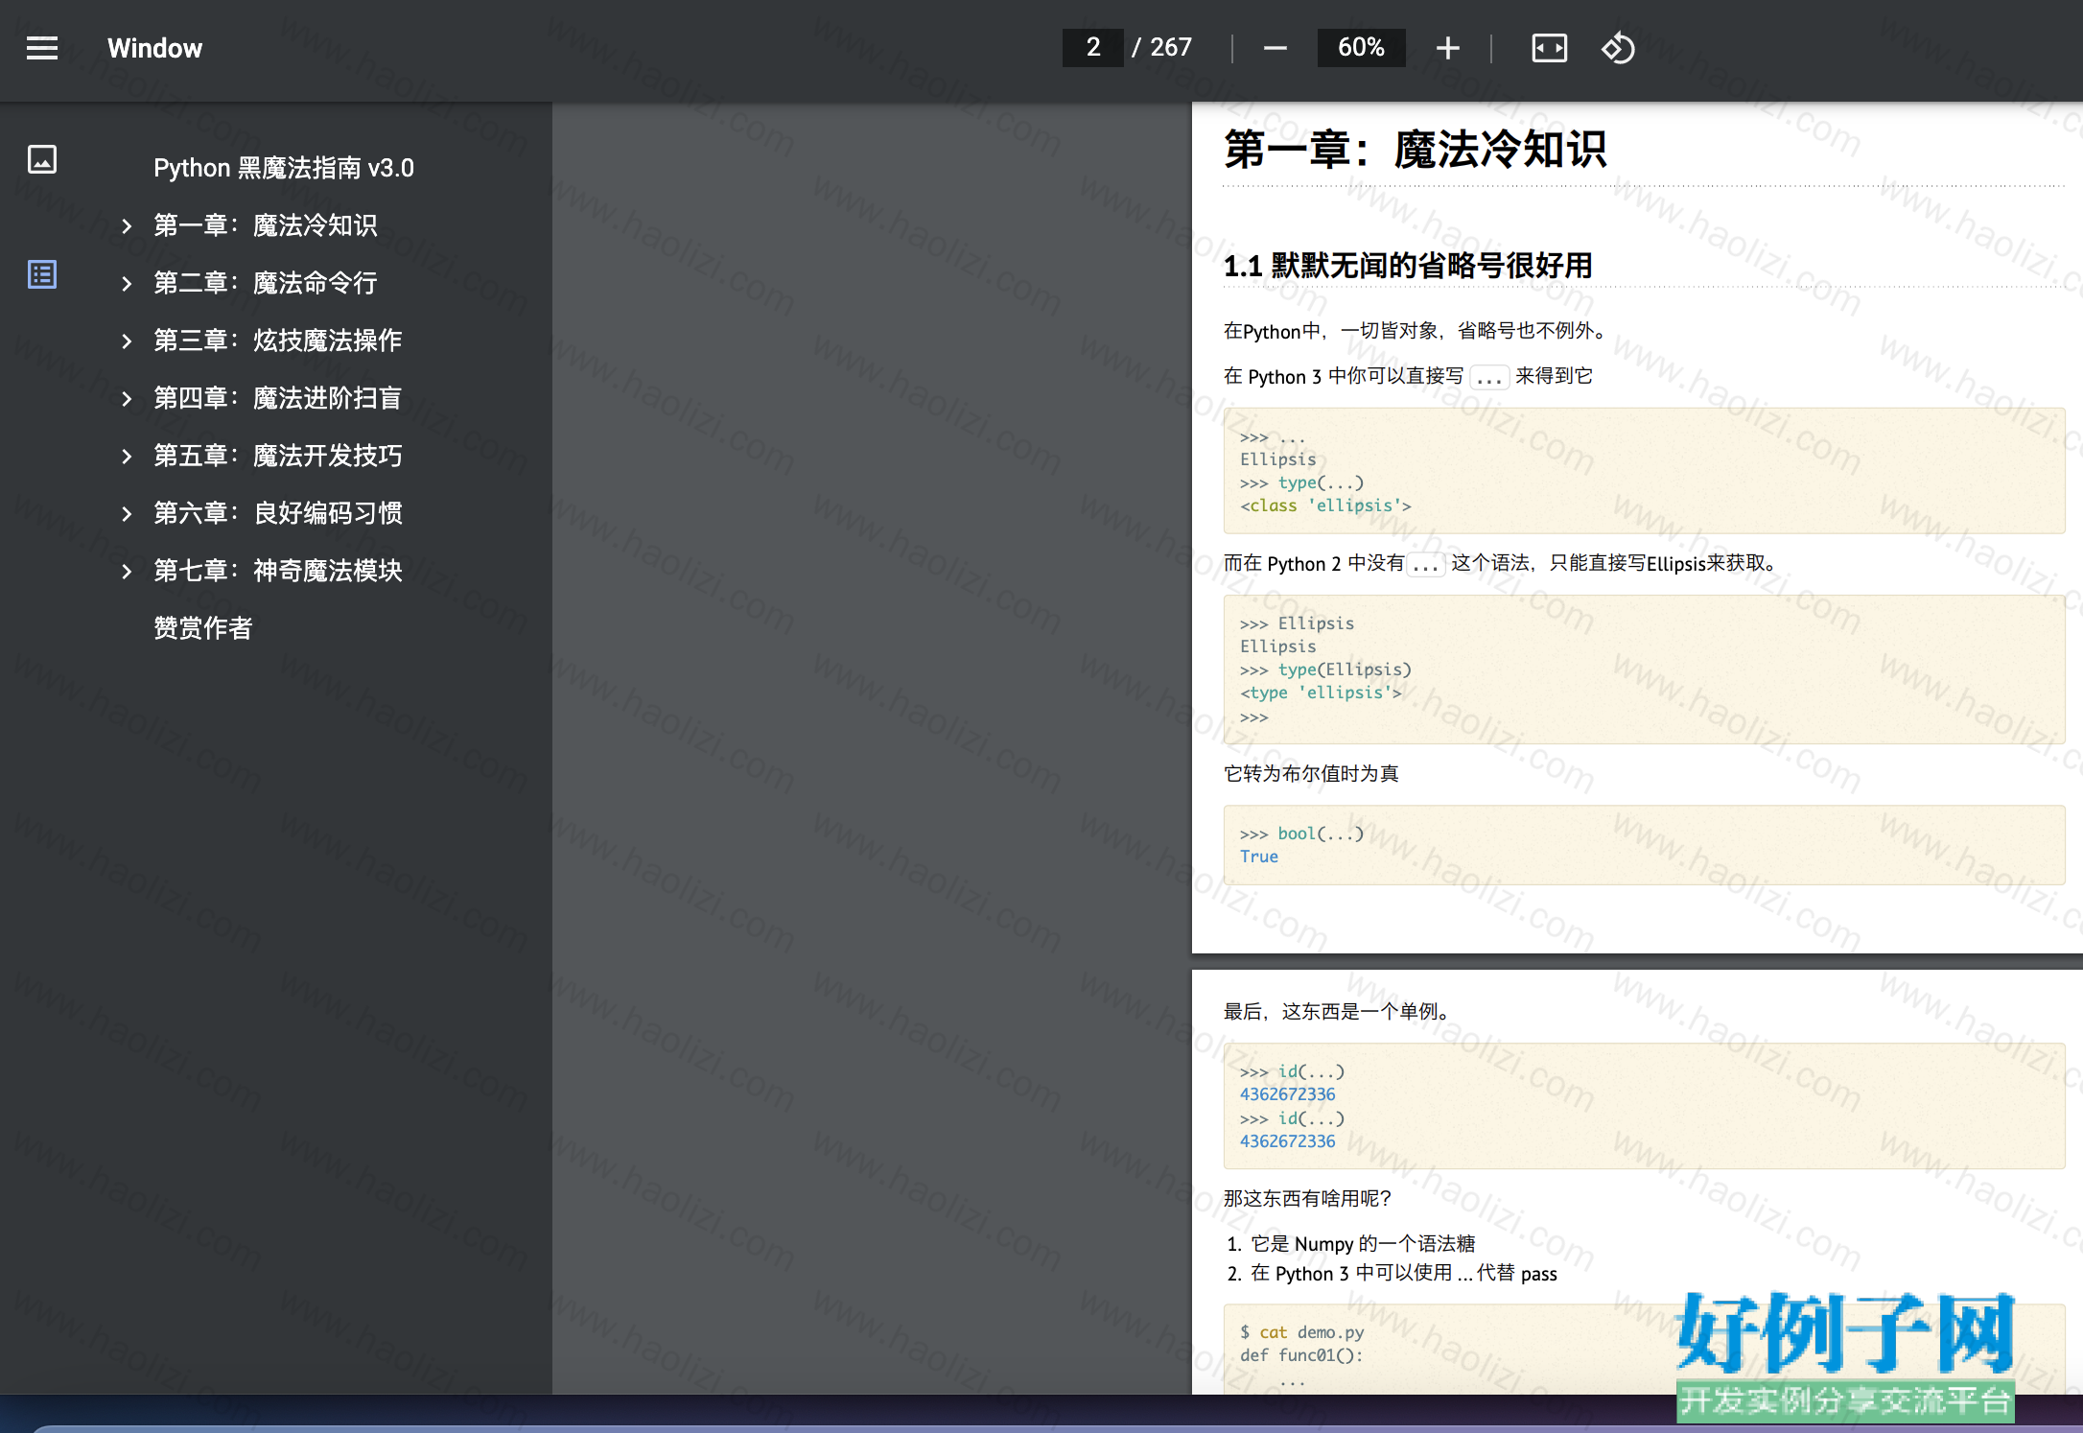This screenshot has width=2083, height=1433.
Task: Click heading 第一章：魔法冷知识 on page
Action: coord(1416,150)
